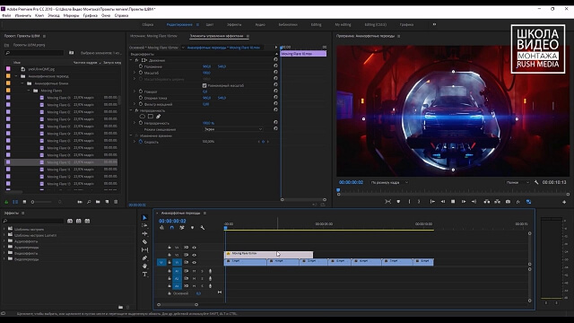This screenshot has height=323, width=574.
Task: Step back one frame
Action: [442, 201]
